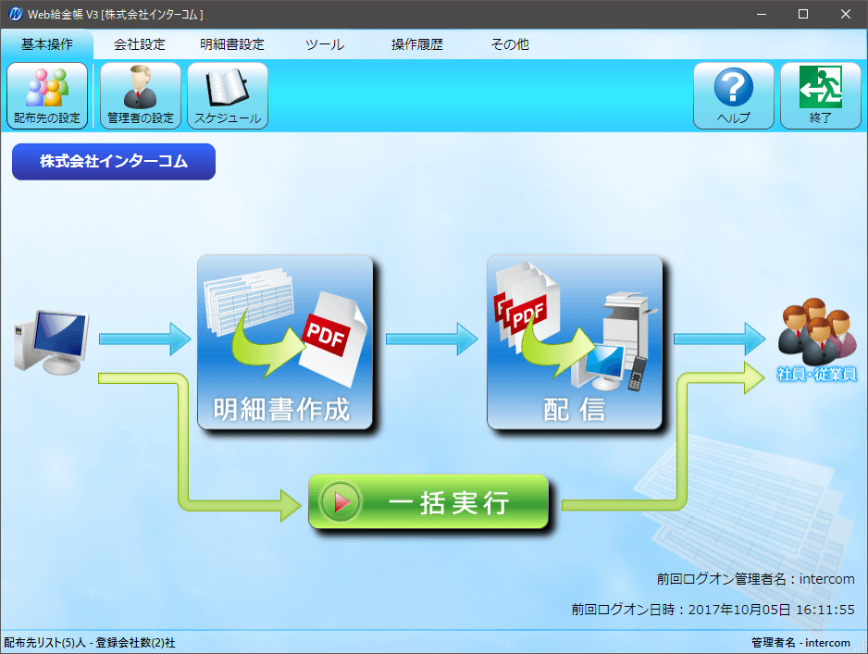868x654 pixels.
Task: Click 前回ログオン日時 timestamp text
Action: coord(713,610)
